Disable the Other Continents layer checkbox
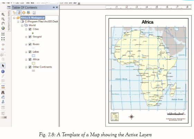This screenshot has width=194, height=139. [30, 67]
